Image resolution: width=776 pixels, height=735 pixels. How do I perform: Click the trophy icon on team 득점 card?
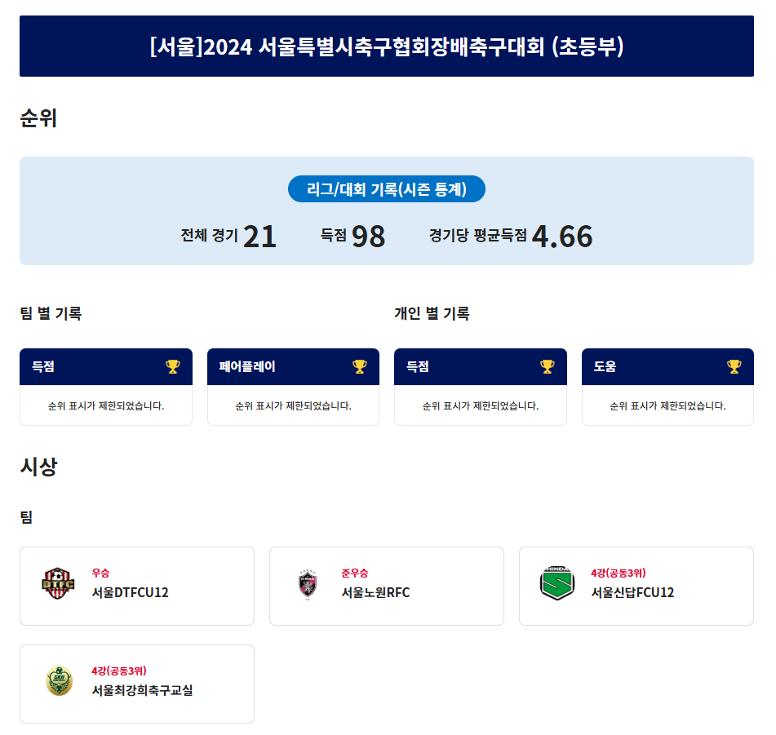coord(172,366)
